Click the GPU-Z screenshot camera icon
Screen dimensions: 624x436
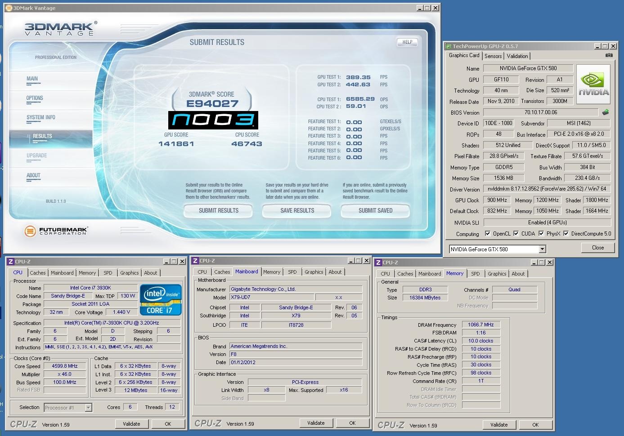pyautogui.click(x=608, y=55)
